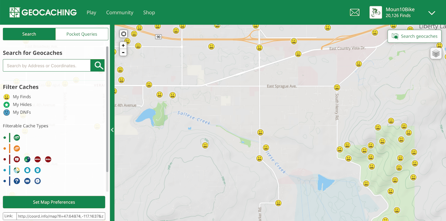Click the East Sprague Ave. map label
Image resolution: width=446 pixels, height=221 pixels.
282,86
